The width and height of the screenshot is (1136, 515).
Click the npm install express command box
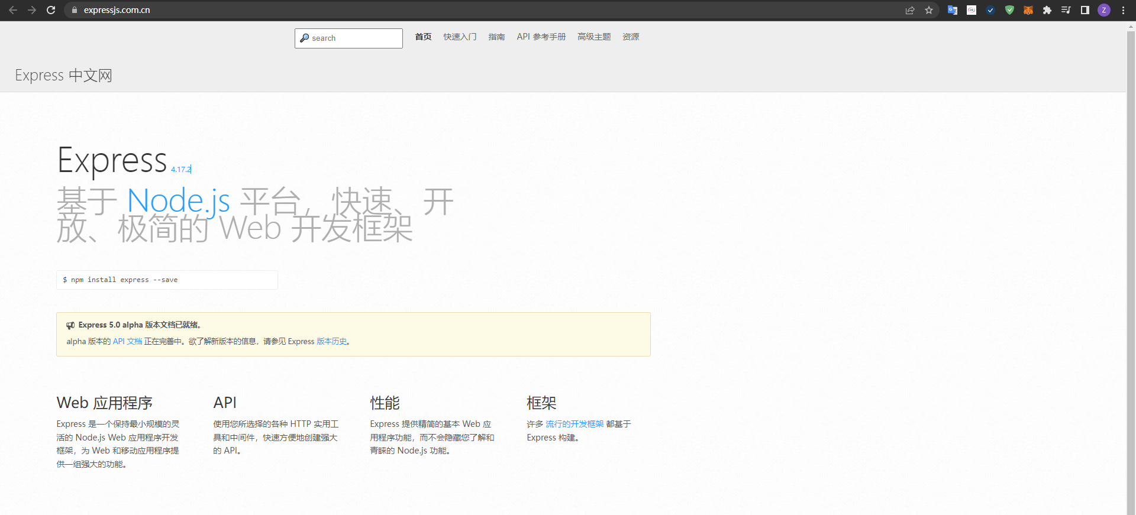[x=167, y=280]
